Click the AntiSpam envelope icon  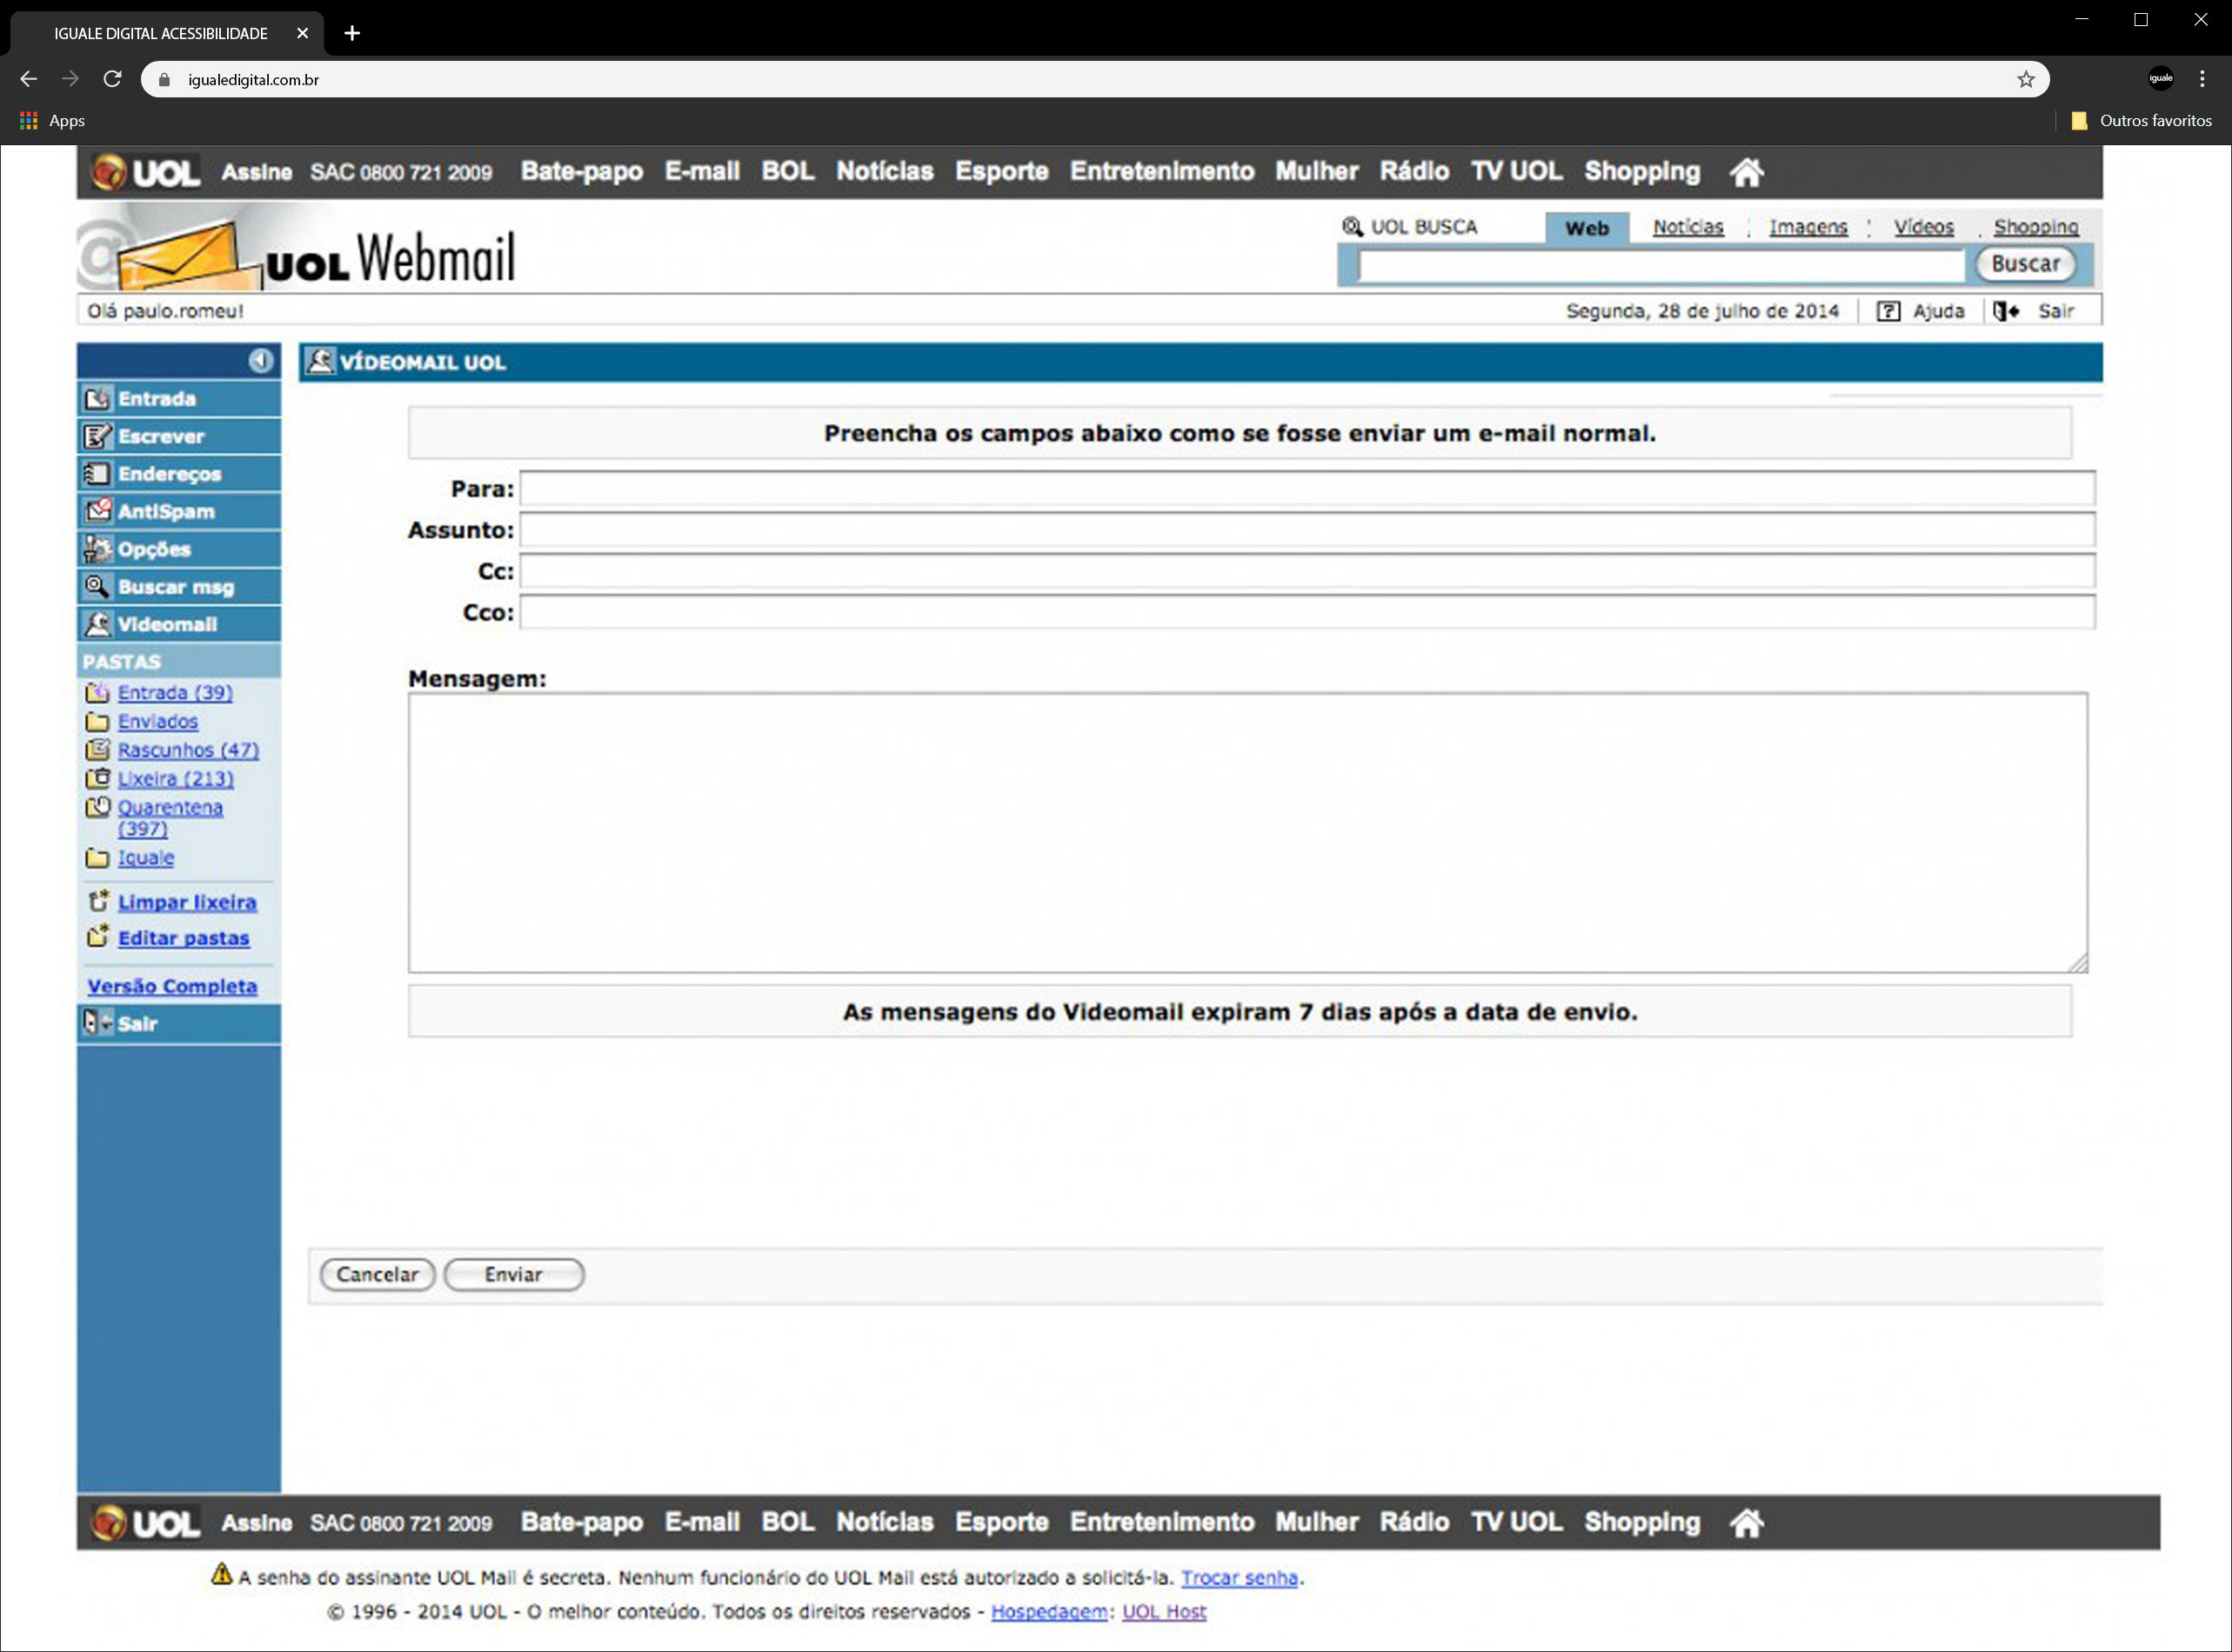click(97, 511)
